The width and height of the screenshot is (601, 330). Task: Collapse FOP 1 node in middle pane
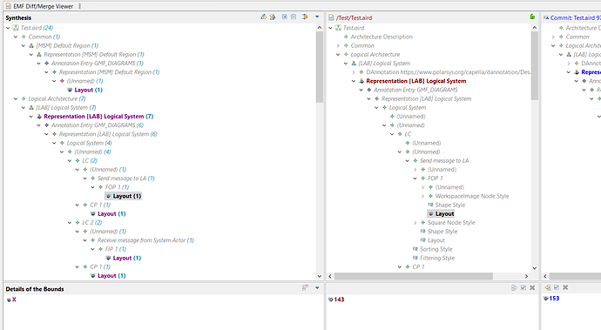(415, 178)
